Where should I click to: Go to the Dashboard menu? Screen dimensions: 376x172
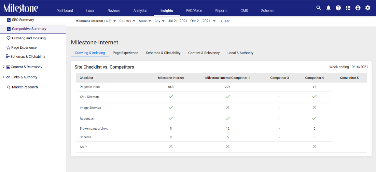(x=65, y=11)
